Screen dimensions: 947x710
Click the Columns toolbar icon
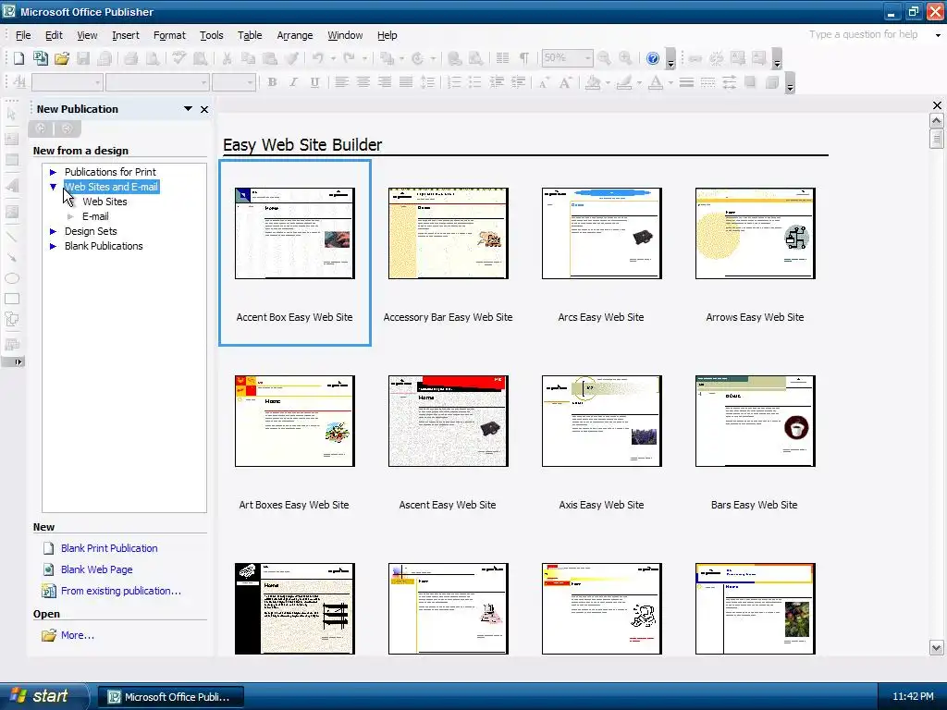[x=502, y=58]
